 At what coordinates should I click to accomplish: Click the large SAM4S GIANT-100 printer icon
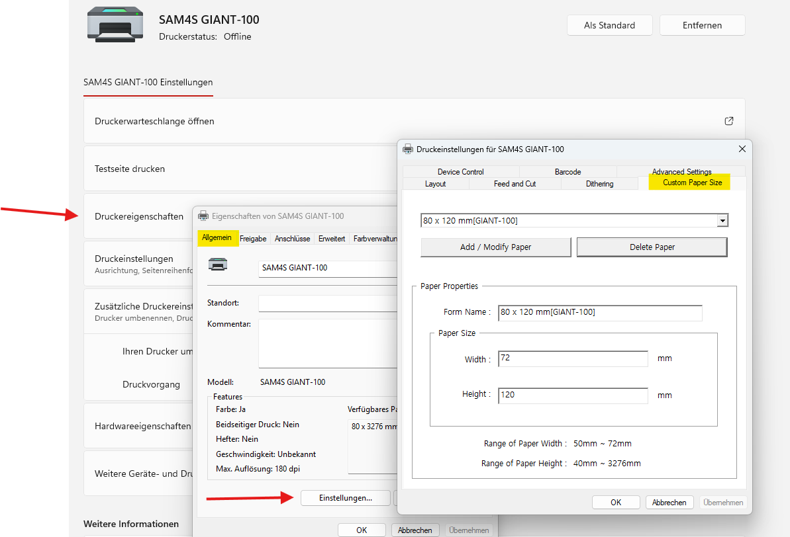115,24
